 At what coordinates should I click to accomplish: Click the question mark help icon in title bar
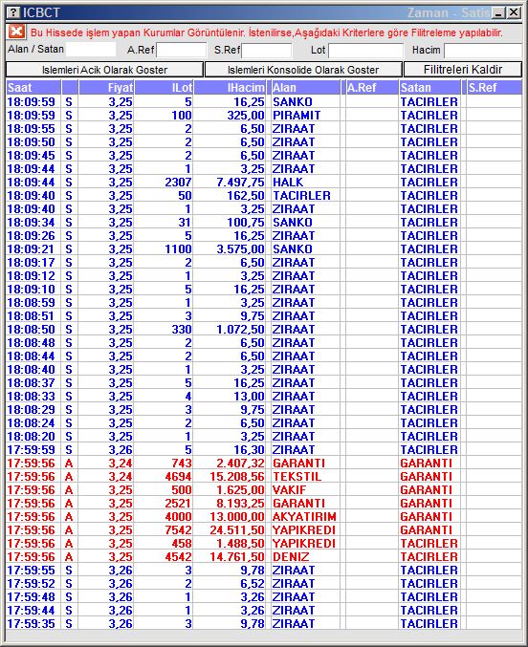[13, 12]
